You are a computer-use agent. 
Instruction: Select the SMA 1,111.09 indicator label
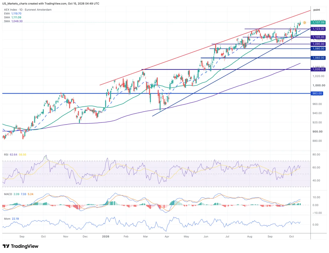point(13,18)
